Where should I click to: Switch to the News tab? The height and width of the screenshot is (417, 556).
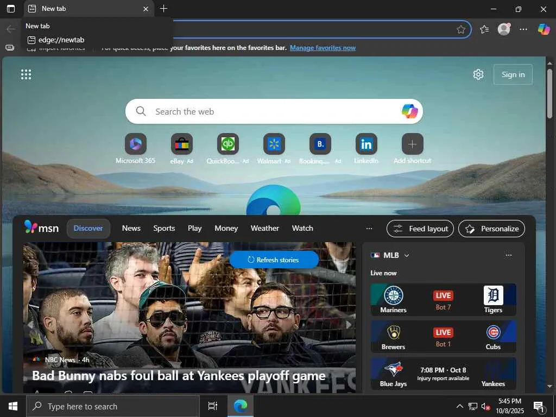pos(131,229)
